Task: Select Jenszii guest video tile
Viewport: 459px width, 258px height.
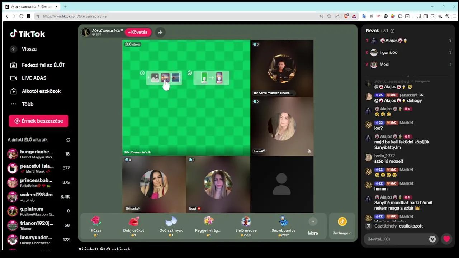Action: pos(282,126)
